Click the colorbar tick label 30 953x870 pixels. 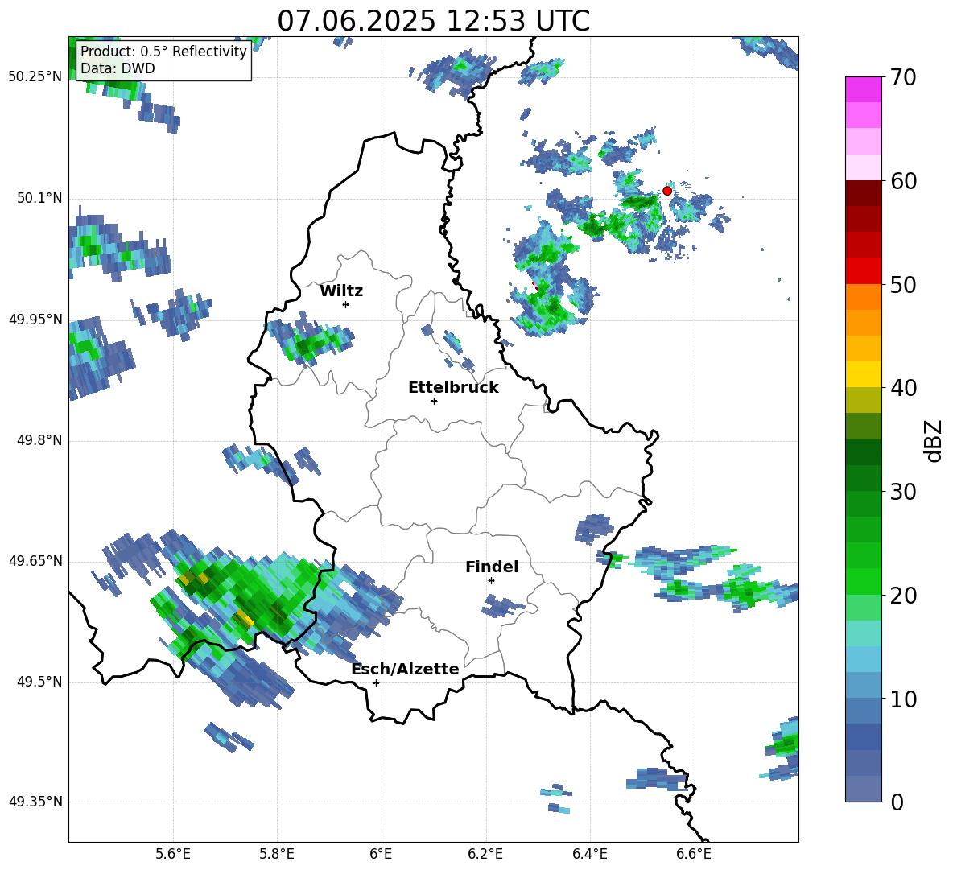tap(903, 492)
